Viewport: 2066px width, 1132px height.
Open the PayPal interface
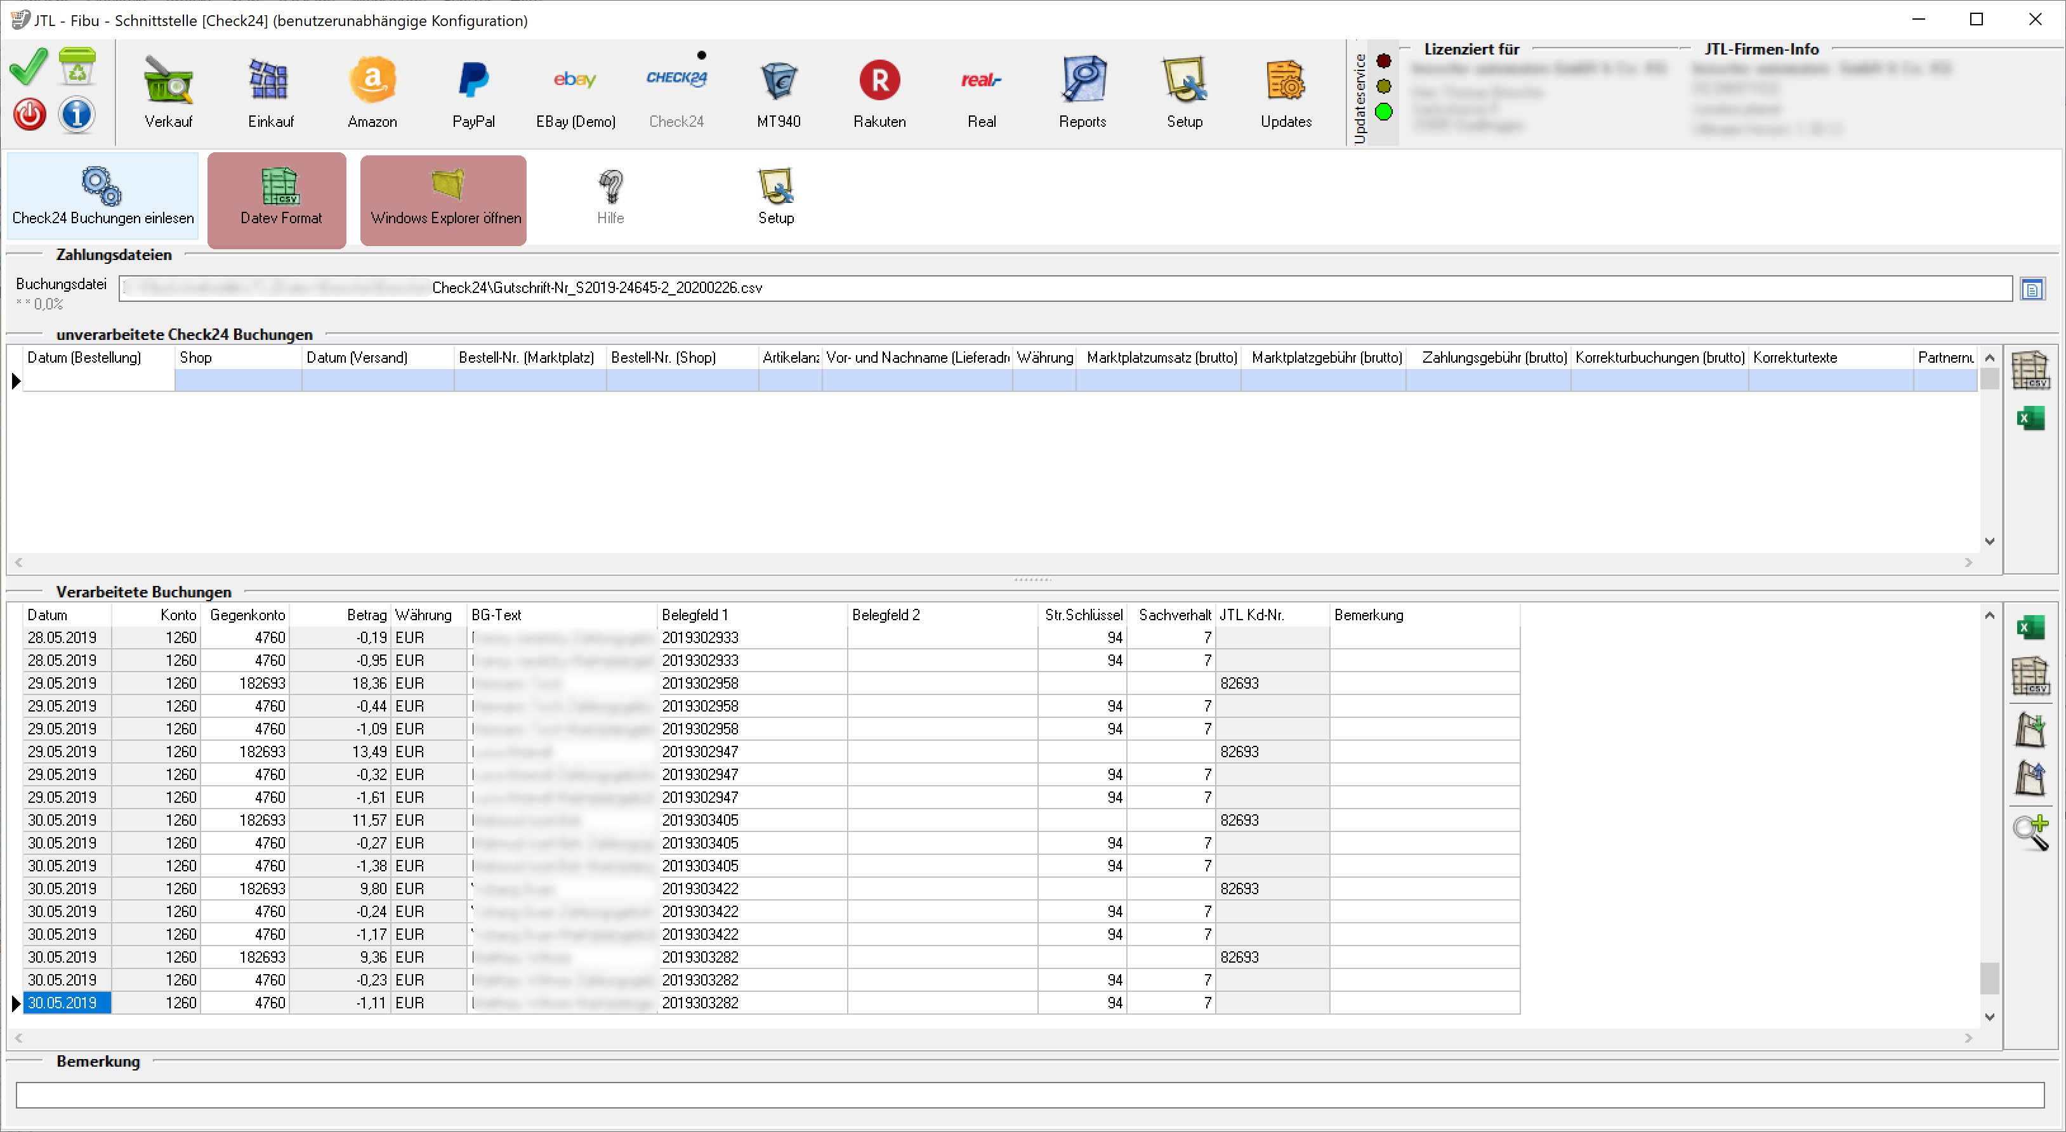(x=473, y=92)
